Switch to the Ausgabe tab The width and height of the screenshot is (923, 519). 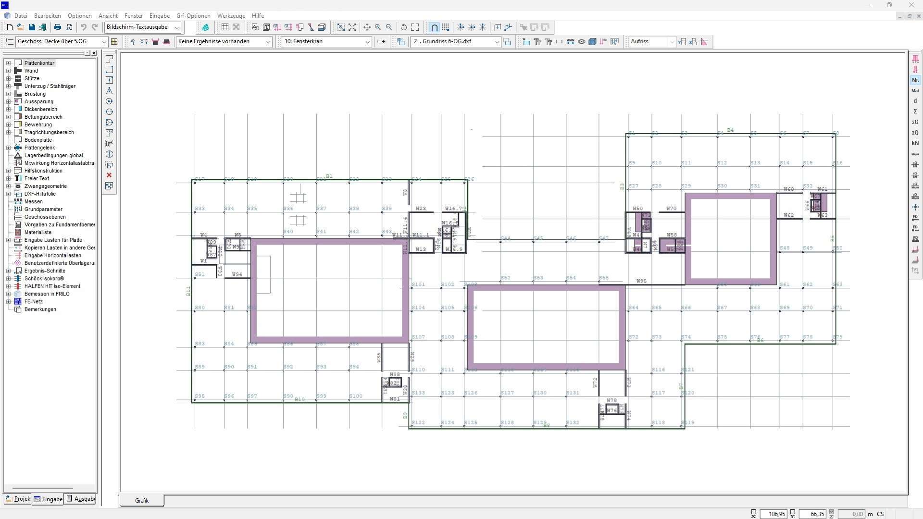pyautogui.click(x=81, y=499)
